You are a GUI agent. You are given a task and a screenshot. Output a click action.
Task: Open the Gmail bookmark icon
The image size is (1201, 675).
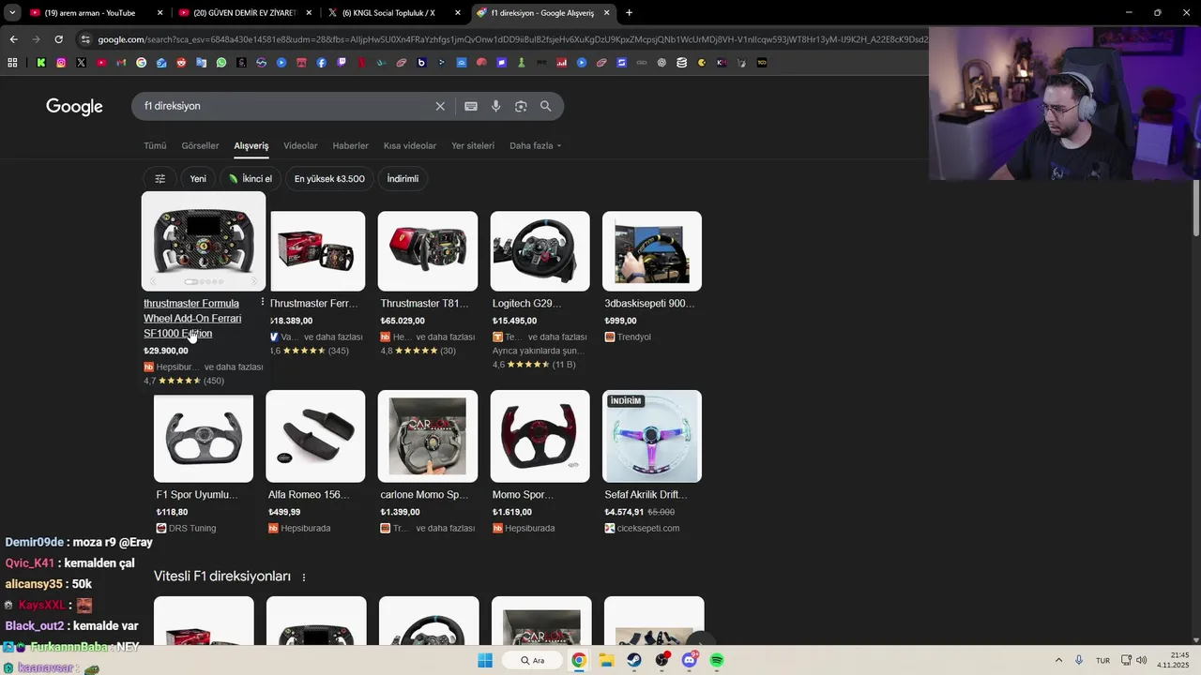pyautogui.click(x=121, y=63)
